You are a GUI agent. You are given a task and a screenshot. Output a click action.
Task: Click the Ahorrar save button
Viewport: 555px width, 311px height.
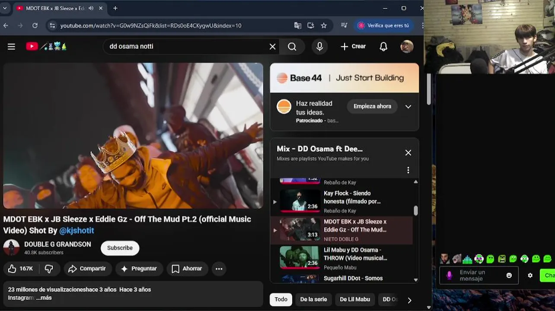point(187,269)
